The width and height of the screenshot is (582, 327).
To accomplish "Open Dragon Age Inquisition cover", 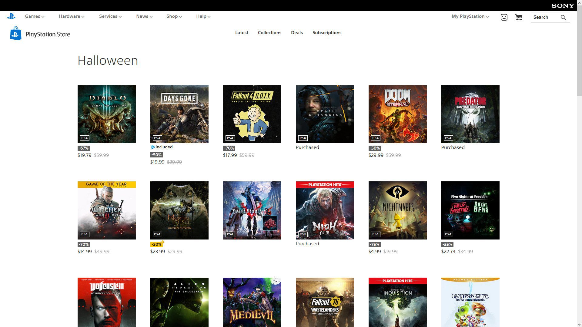I will [398, 302].
